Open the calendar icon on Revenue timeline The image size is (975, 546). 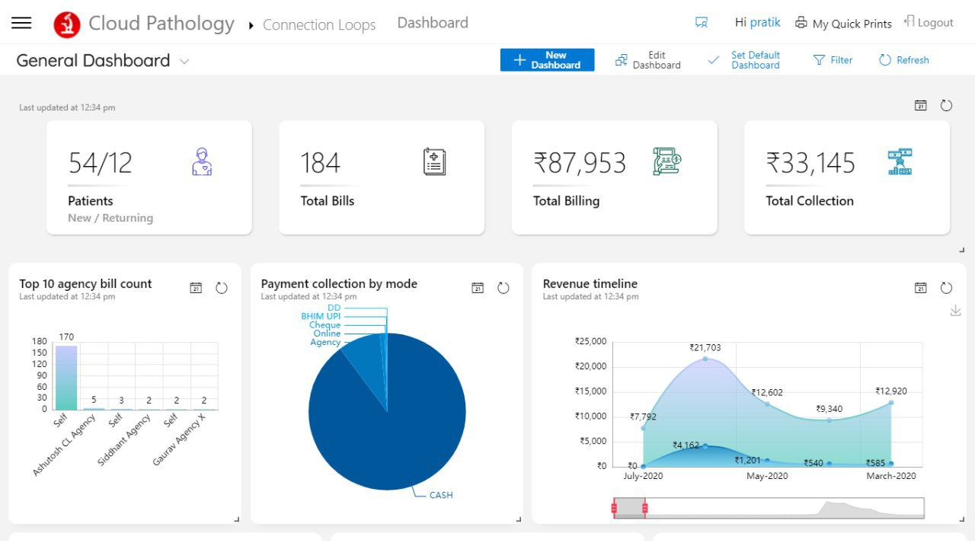921,288
